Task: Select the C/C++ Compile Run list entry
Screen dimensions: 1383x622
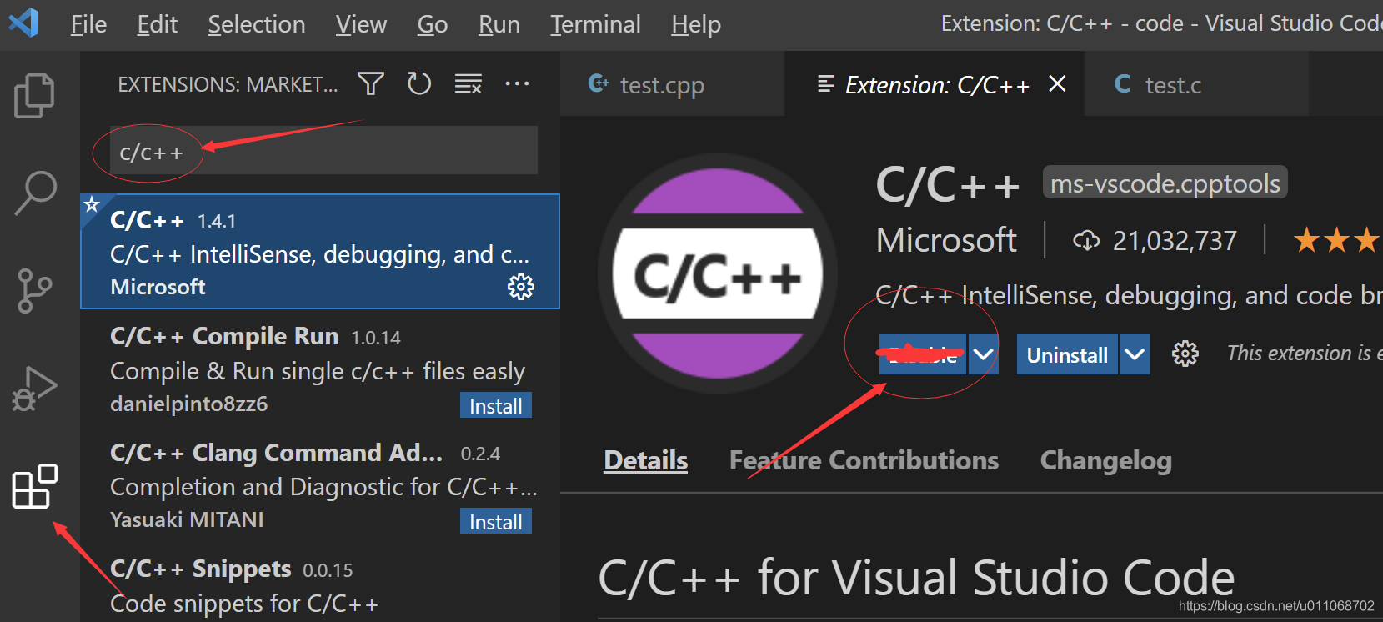Action: 320,368
